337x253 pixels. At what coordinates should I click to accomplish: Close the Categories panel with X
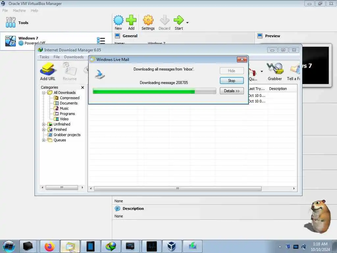83,87
